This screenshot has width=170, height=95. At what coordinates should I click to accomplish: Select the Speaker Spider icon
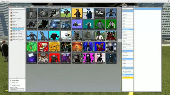[88, 36]
